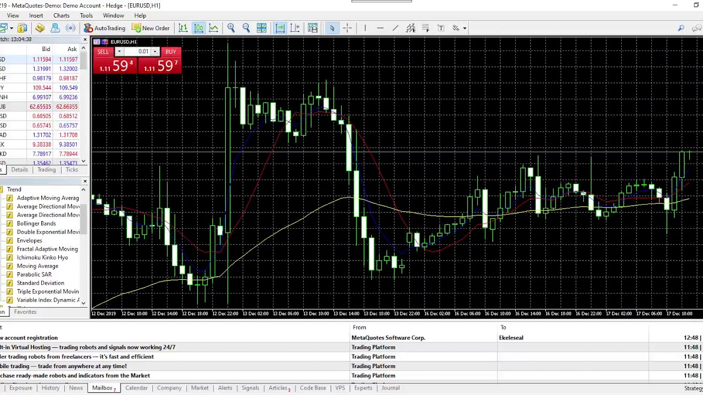Click the EURUSD,H1 chart title
The image size is (703, 395).
point(124,42)
